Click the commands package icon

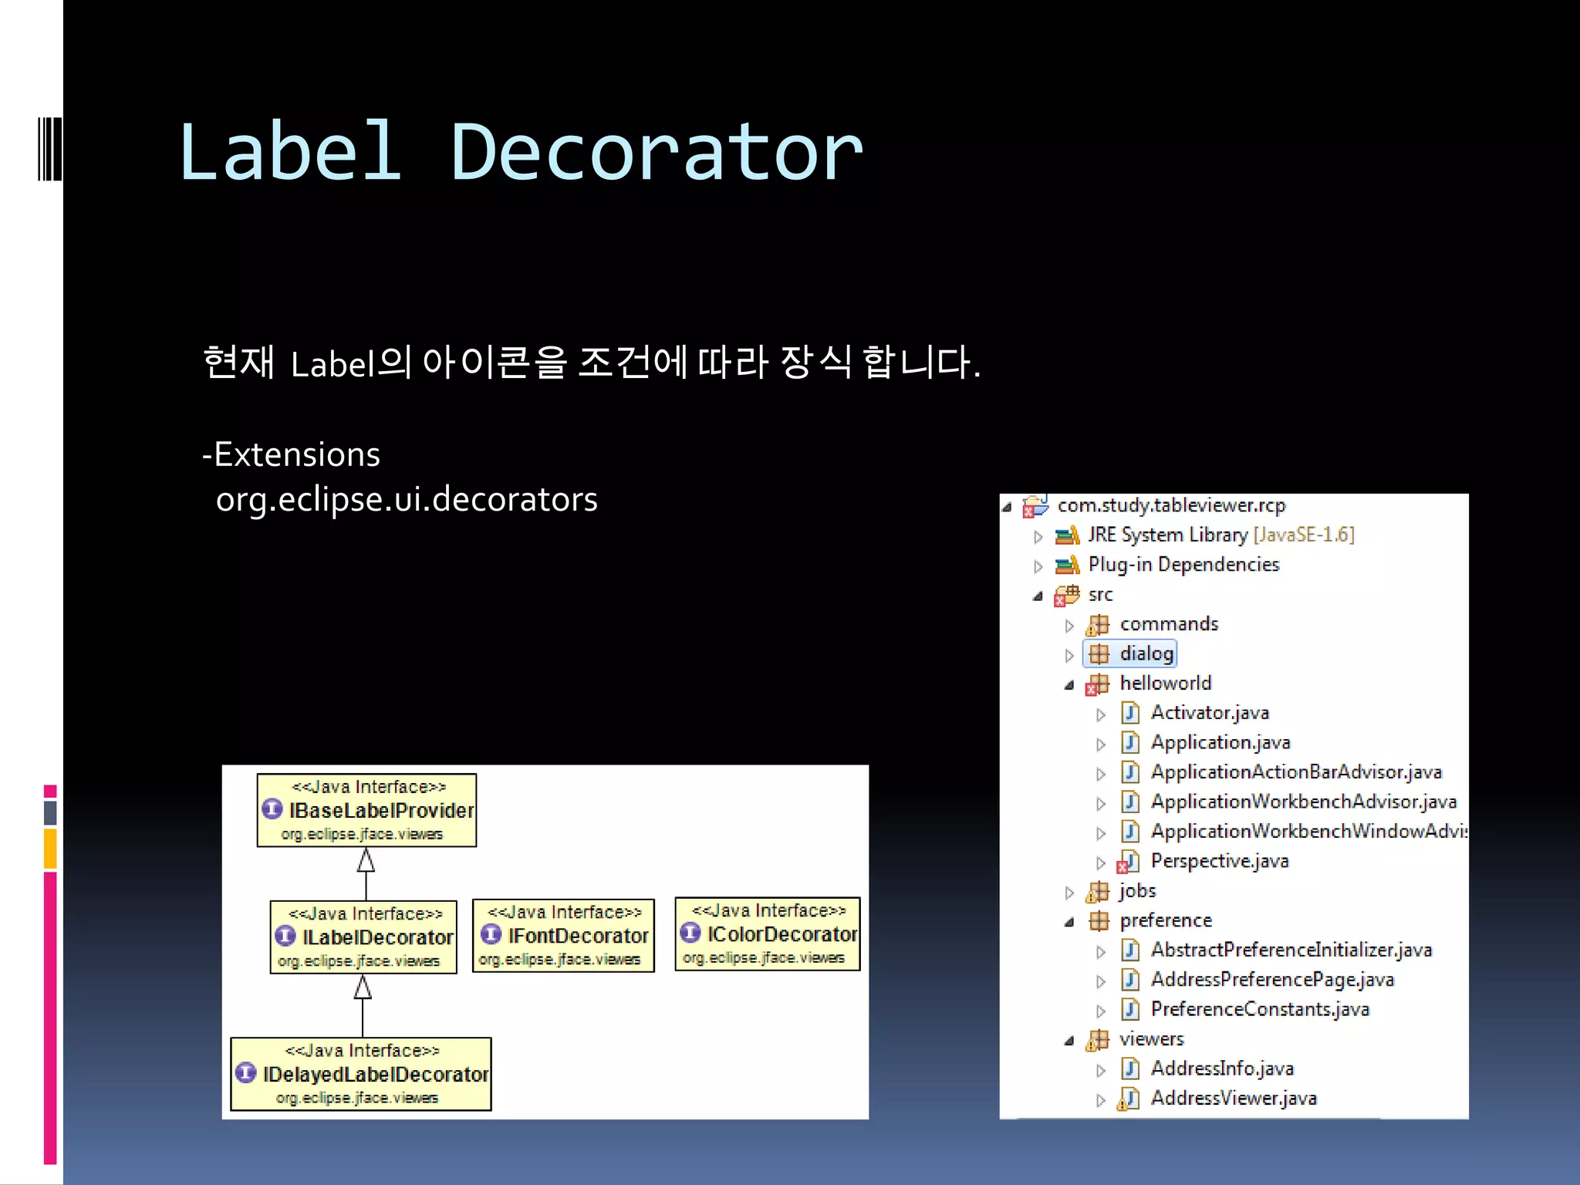click(x=1098, y=625)
